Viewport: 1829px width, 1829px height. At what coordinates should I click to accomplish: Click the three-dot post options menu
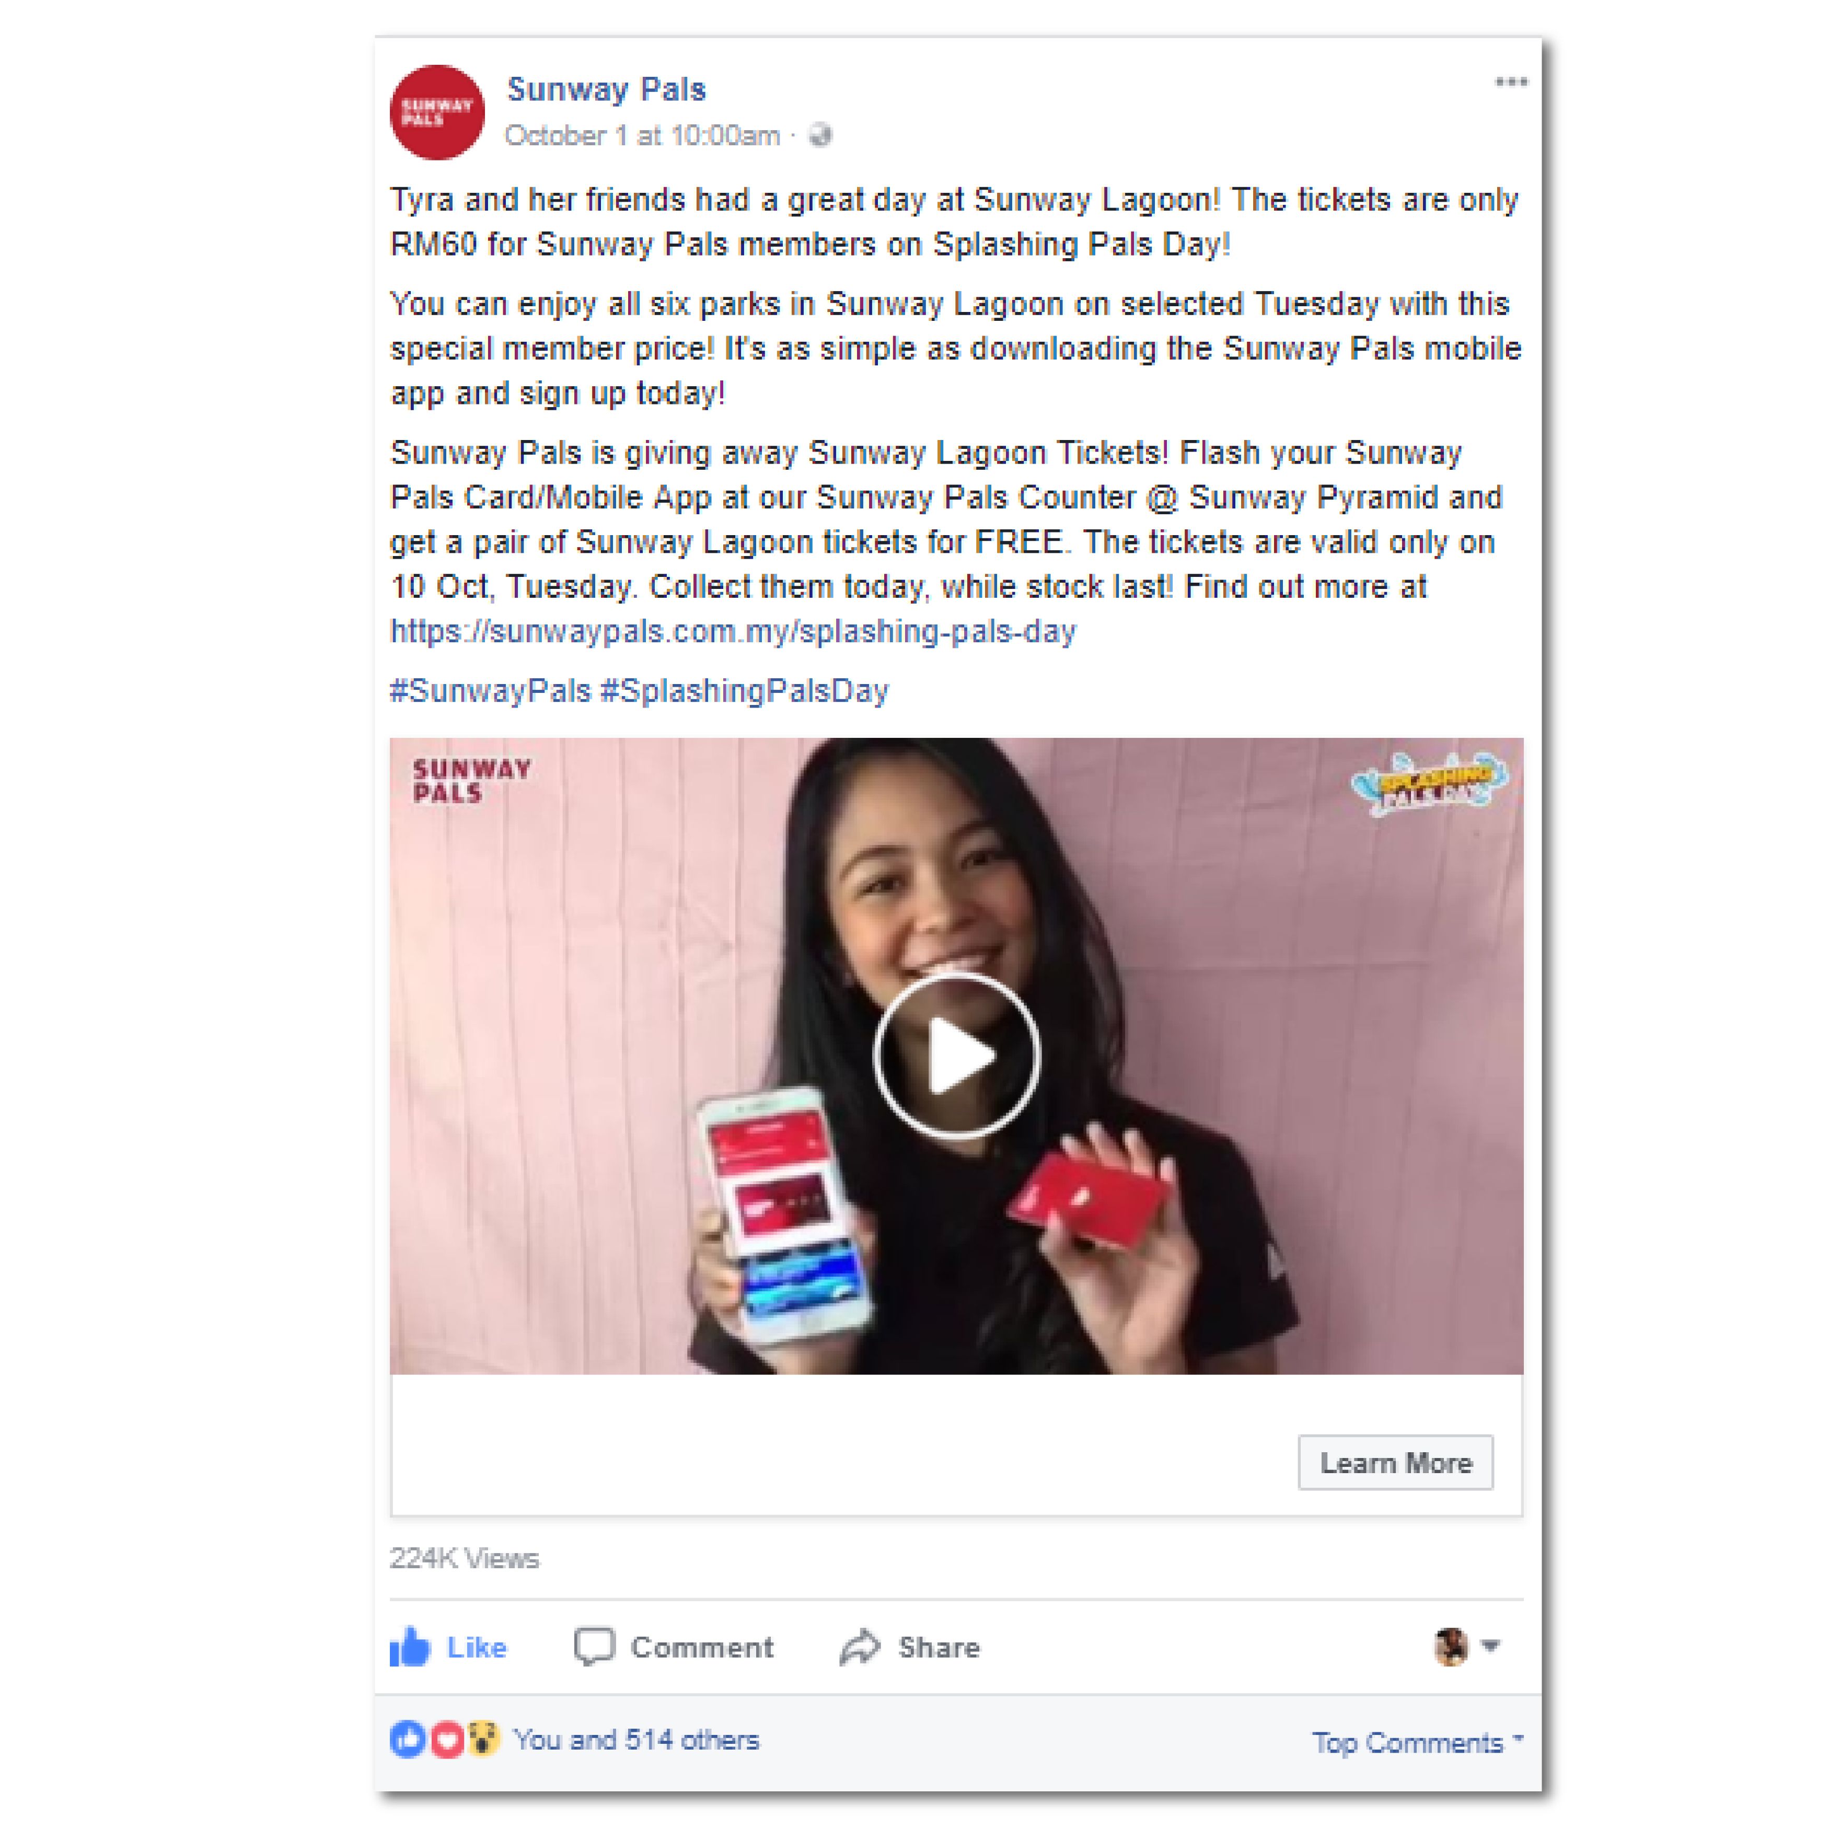click(x=1511, y=82)
